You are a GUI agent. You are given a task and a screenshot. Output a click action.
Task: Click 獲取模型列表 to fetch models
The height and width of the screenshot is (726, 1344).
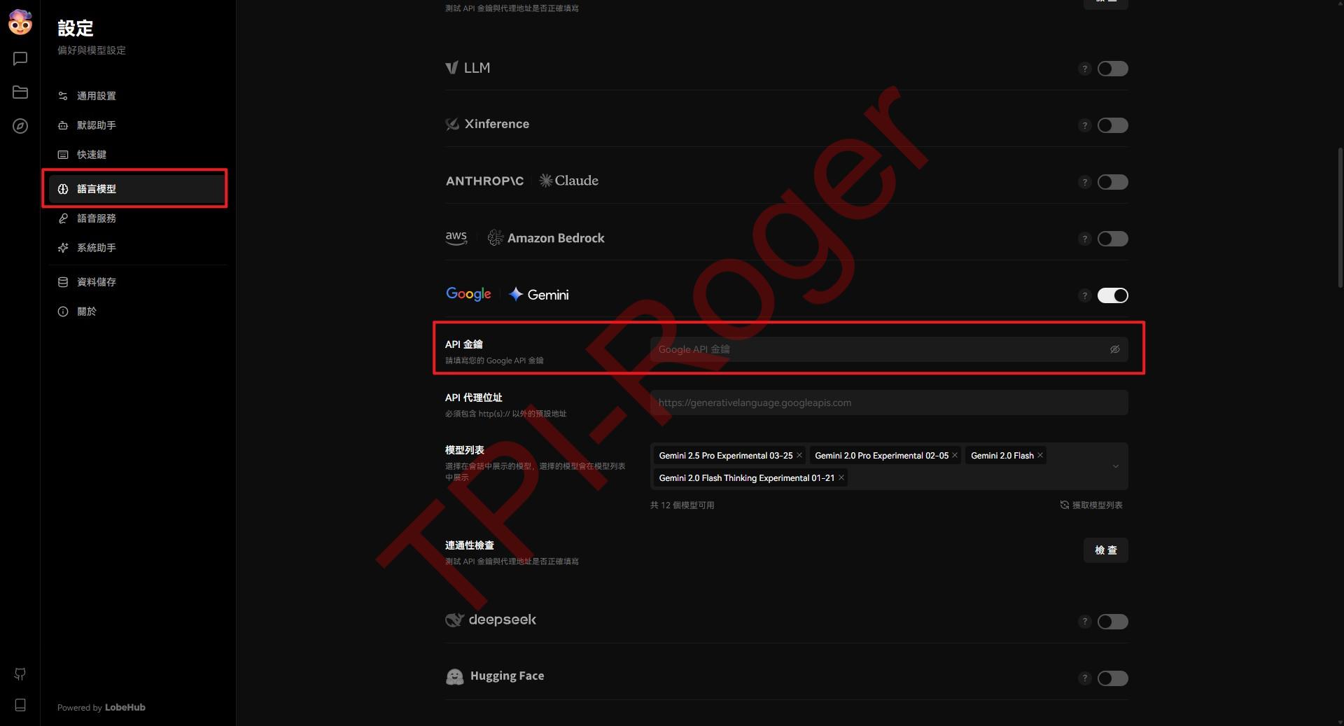click(1091, 505)
